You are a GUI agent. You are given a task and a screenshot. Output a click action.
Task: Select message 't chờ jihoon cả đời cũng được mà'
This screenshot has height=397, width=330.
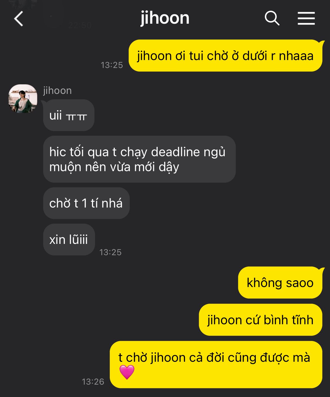pyautogui.click(x=216, y=365)
